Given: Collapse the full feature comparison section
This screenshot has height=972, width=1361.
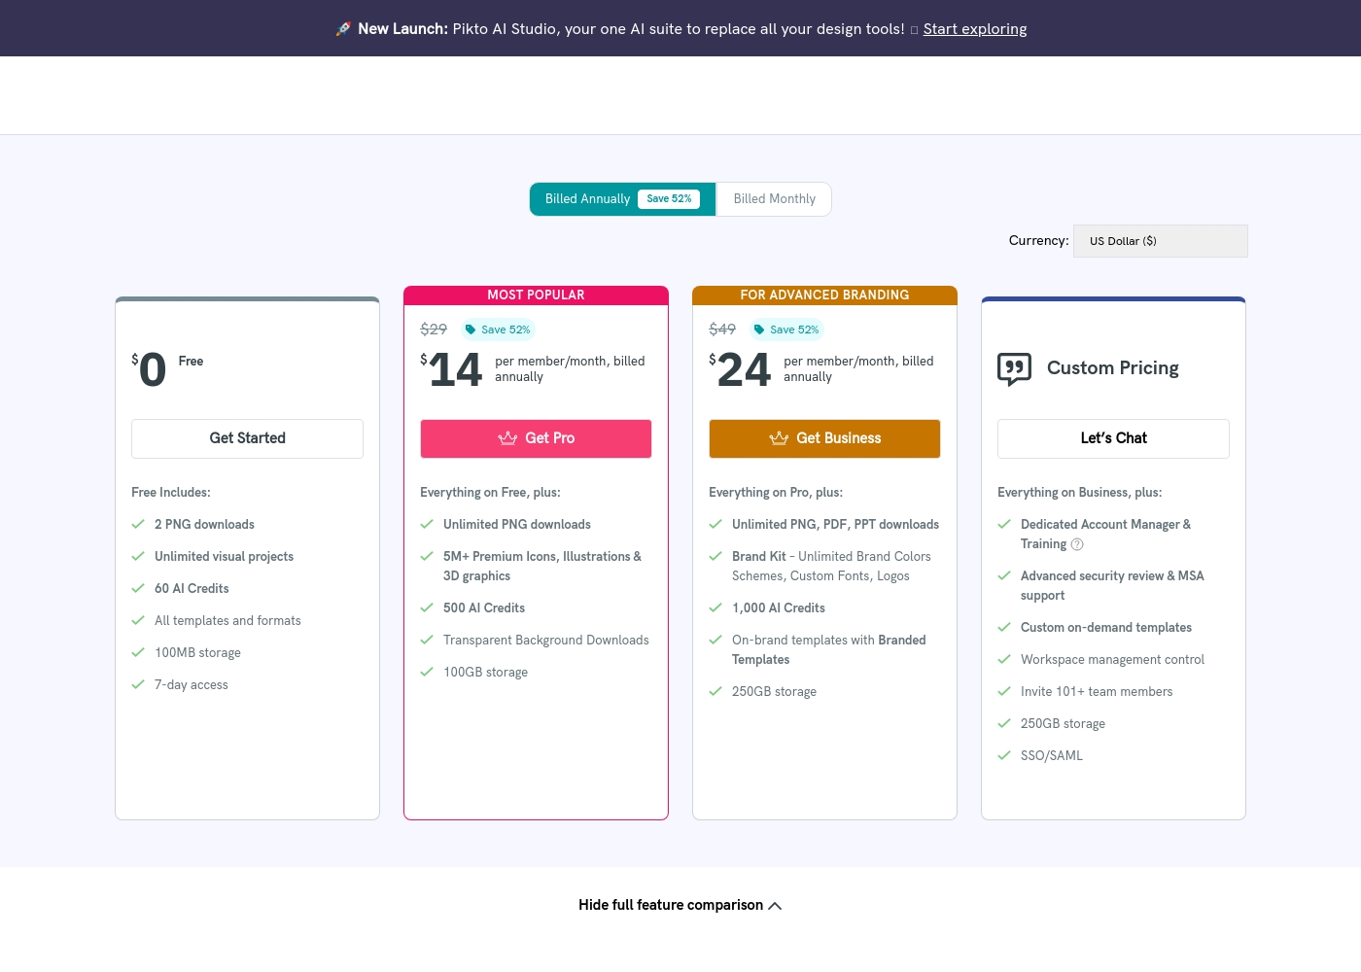Looking at the screenshot, I should [x=680, y=905].
